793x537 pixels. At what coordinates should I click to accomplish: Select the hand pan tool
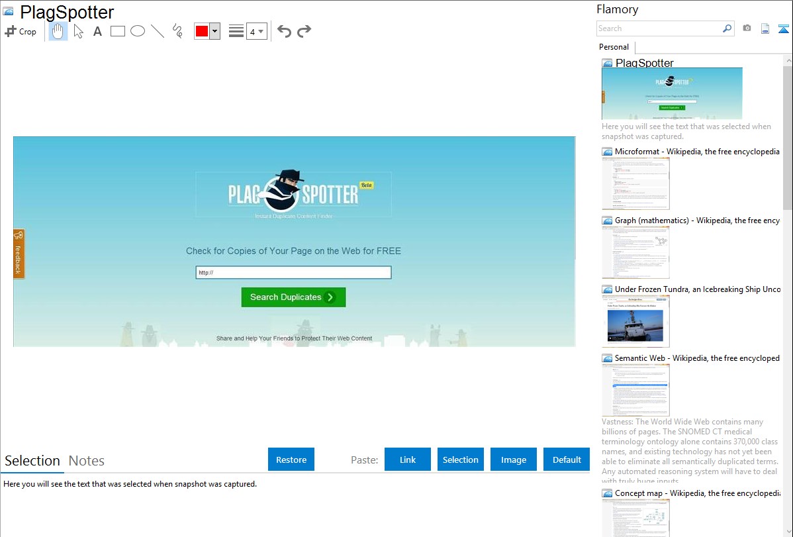coord(58,31)
